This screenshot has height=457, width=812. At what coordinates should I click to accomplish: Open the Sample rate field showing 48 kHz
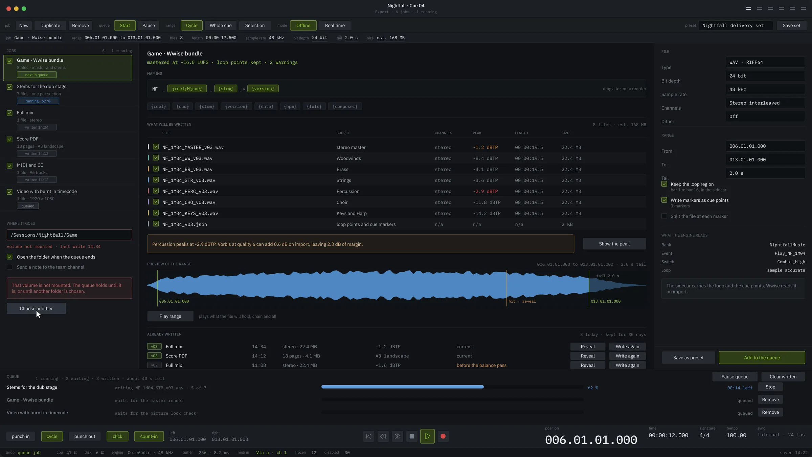tap(765, 89)
